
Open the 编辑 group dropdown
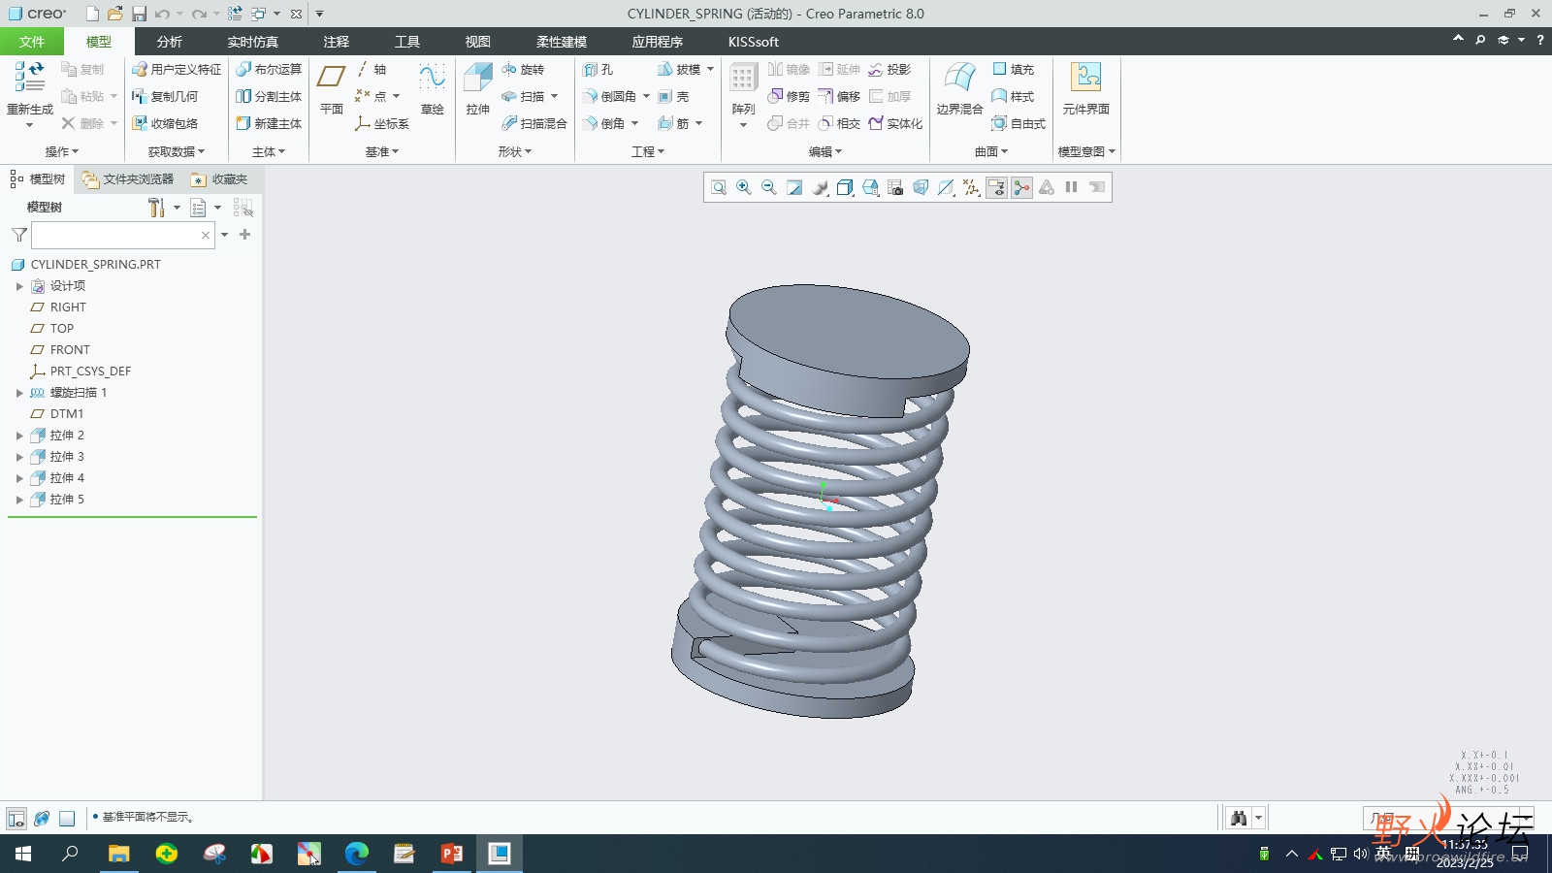(x=825, y=151)
